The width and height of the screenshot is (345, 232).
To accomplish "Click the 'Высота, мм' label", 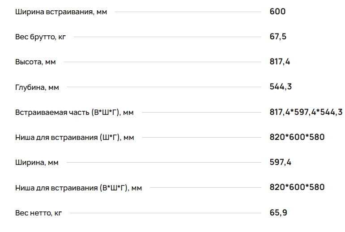I will pos(35,62).
